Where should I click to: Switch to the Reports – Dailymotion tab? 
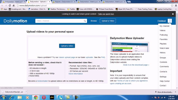[x=64, y=2]
